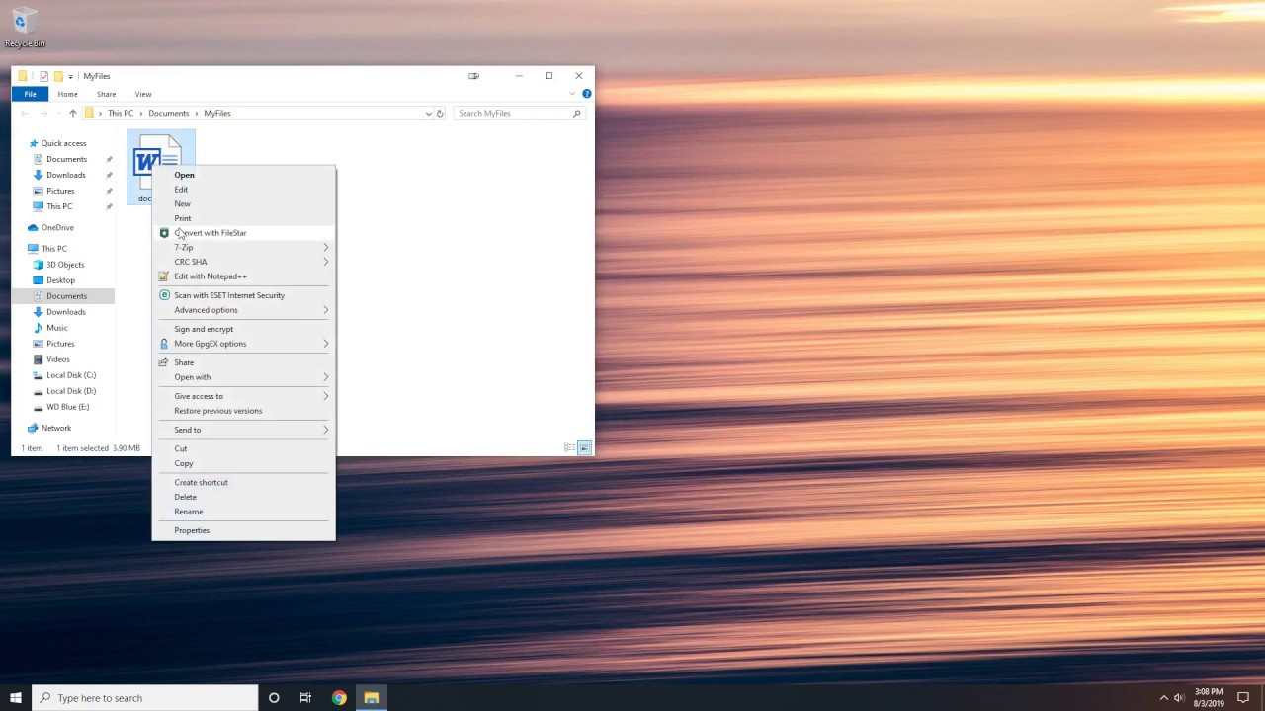Click the Refresh button in address bar
Viewport: 1265px width, 711px height.
coord(440,113)
